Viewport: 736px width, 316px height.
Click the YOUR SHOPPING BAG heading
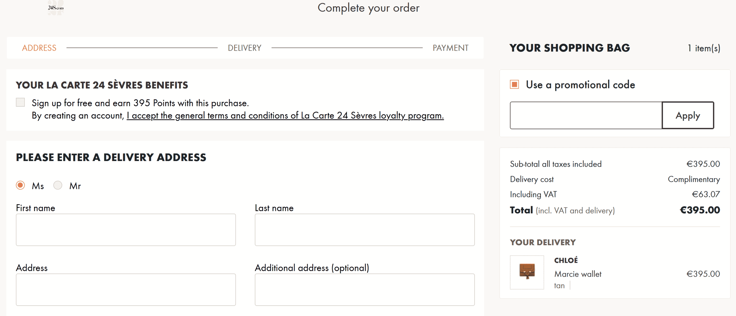pos(570,48)
